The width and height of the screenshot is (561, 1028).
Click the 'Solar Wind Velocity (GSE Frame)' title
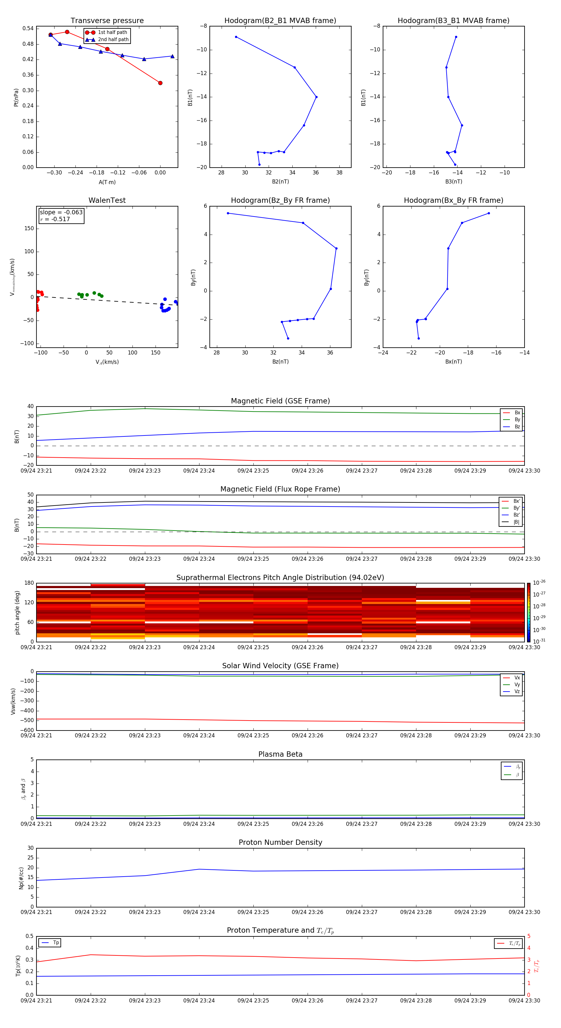(280, 666)
